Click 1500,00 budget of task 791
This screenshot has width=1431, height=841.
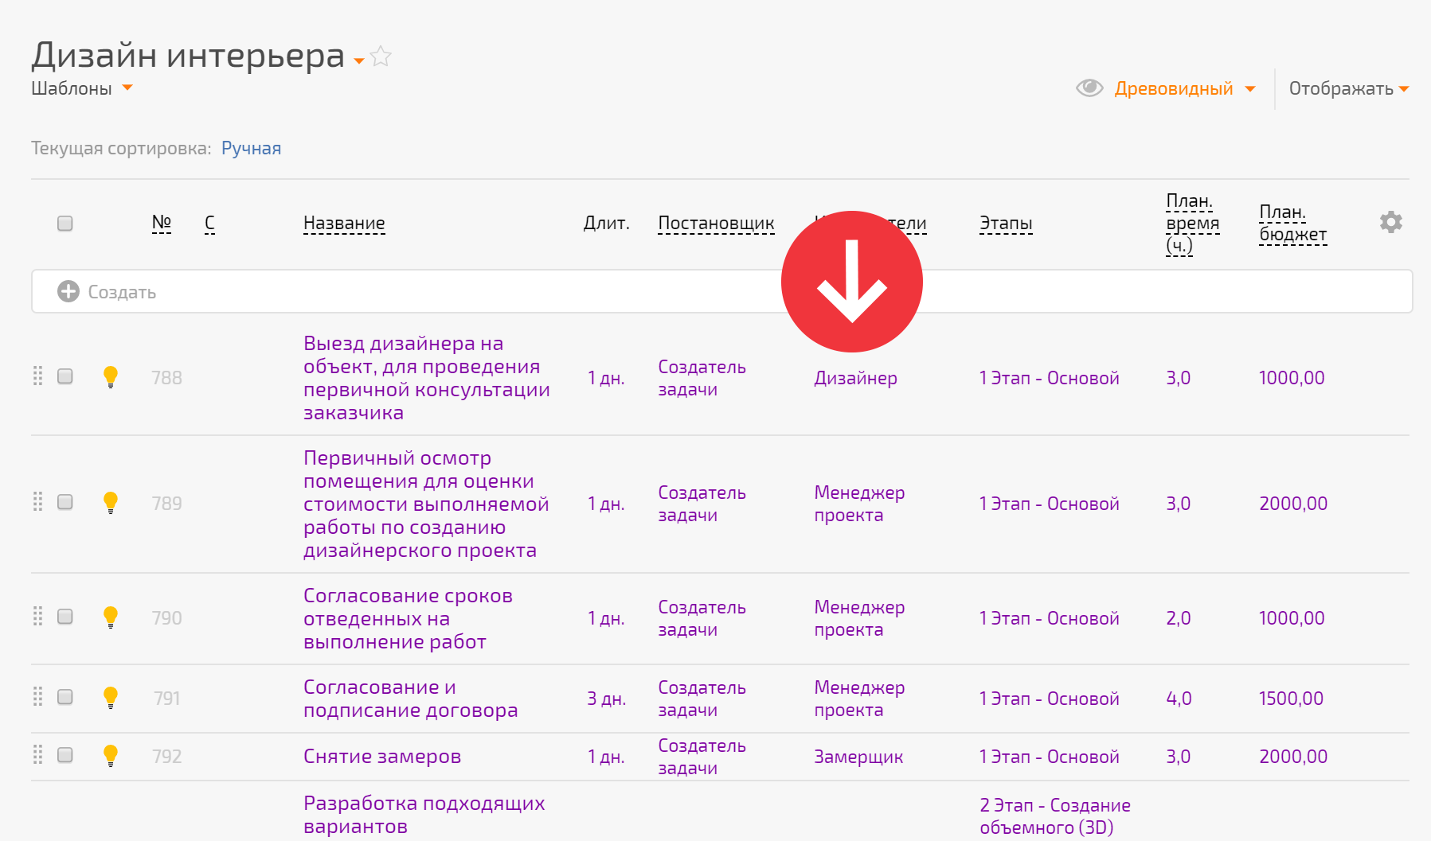click(1291, 699)
